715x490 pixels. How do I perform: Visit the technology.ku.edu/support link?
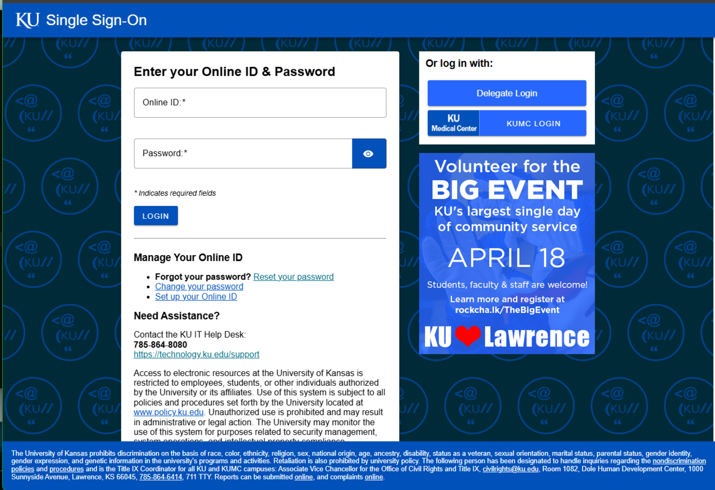click(x=197, y=354)
